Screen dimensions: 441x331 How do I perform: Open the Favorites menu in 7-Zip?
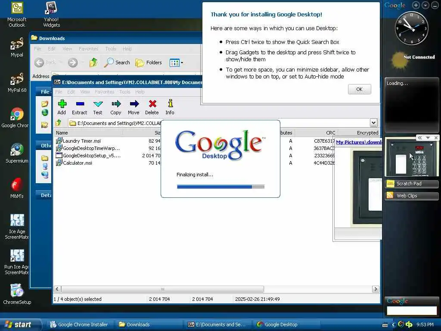(x=104, y=92)
